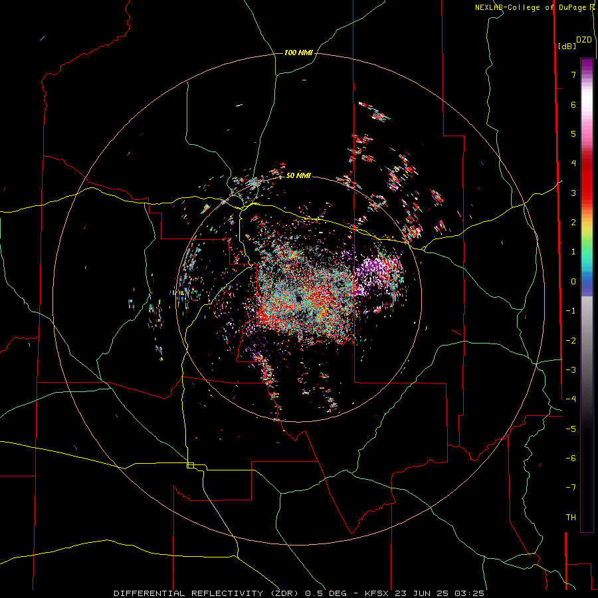The height and width of the screenshot is (598, 598).
Task: Click the -1 dB value on the scale
Action: pyautogui.click(x=571, y=311)
